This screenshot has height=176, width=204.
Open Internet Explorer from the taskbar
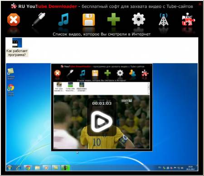(19, 168)
